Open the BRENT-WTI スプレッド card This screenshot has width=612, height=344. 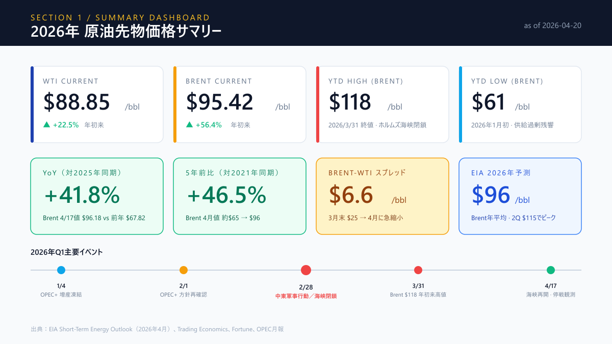click(x=382, y=196)
